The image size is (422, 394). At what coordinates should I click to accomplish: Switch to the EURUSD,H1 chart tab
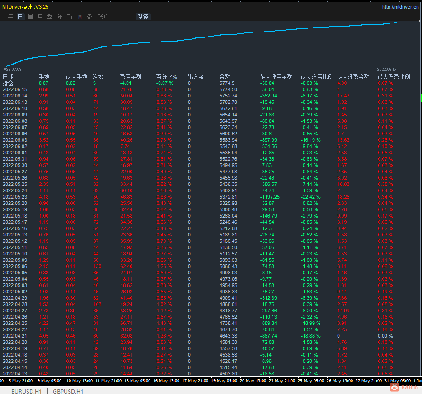(x=27, y=391)
